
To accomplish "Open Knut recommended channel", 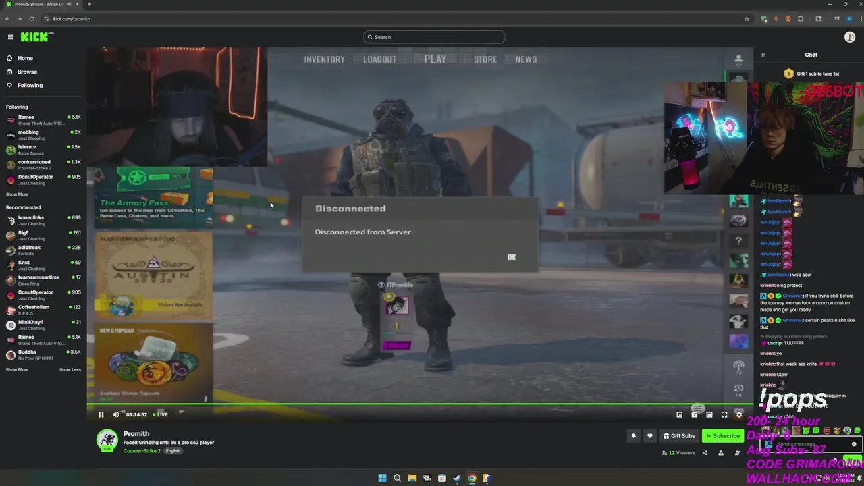I will click(43, 265).
